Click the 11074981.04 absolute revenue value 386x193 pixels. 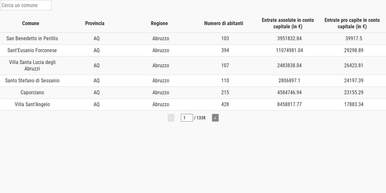289,51
